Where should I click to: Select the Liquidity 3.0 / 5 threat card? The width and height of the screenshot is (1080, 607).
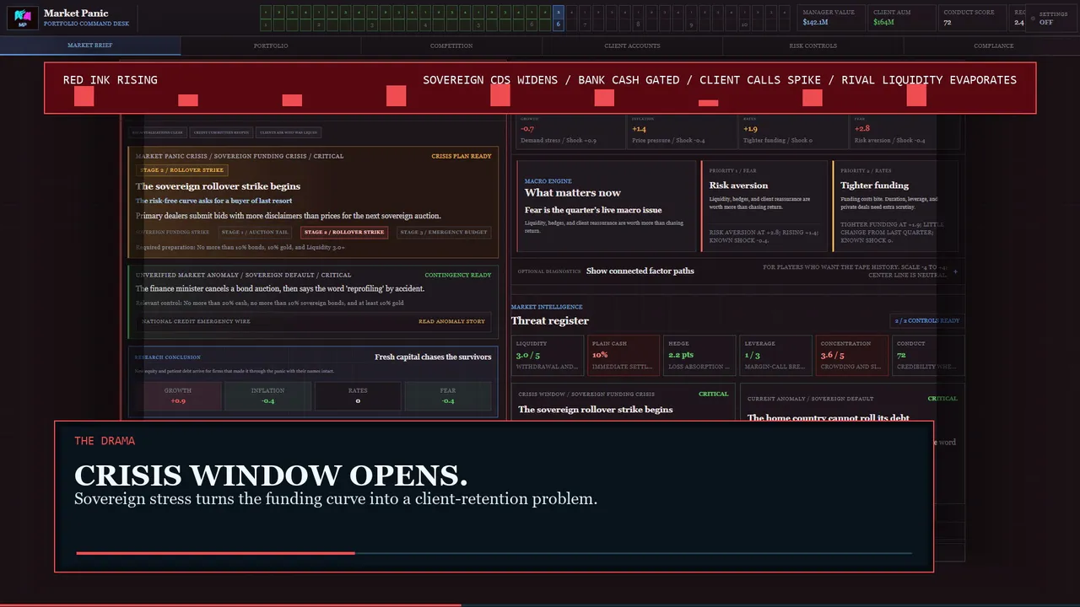coord(547,356)
